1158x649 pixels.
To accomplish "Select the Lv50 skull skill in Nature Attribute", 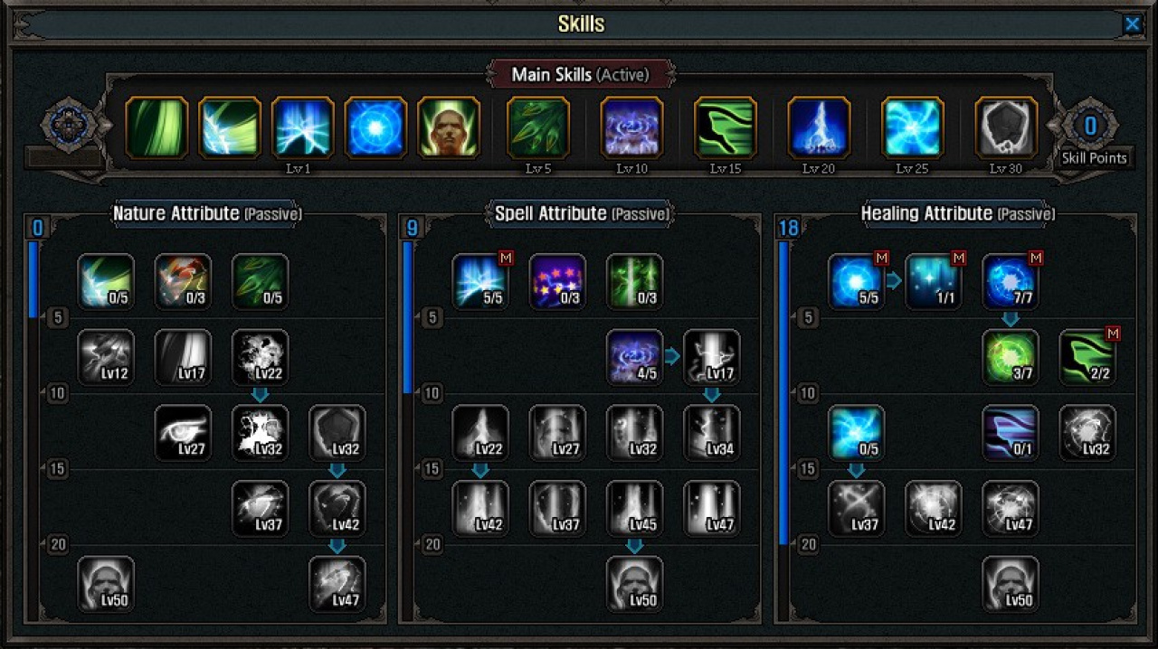I will 106,585.
